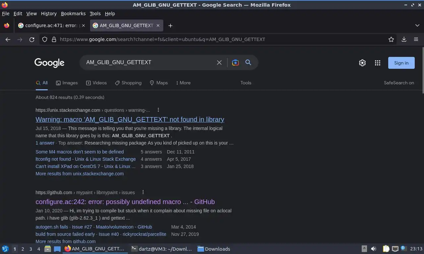Open the Bookmarks menu

coord(73,14)
